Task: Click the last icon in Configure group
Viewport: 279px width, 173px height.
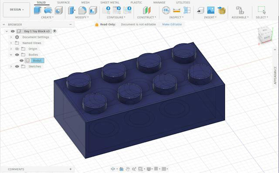Action: (128, 10)
